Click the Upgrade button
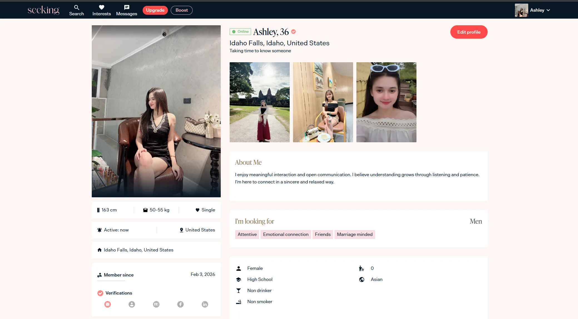578x319 pixels. pyautogui.click(x=155, y=10)
